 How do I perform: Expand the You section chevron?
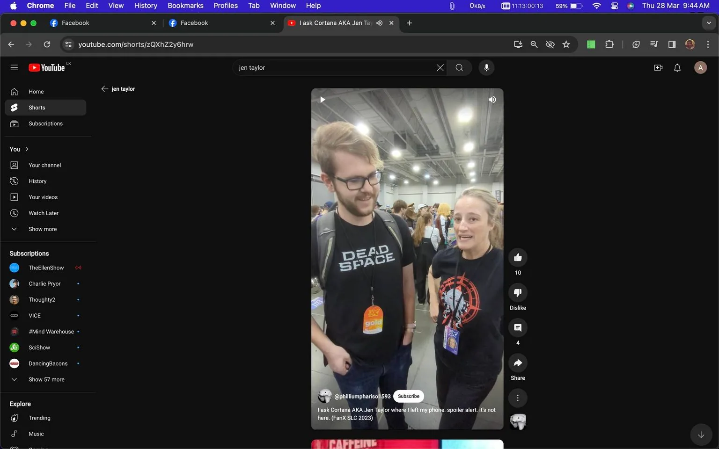(x=27, y=149)
